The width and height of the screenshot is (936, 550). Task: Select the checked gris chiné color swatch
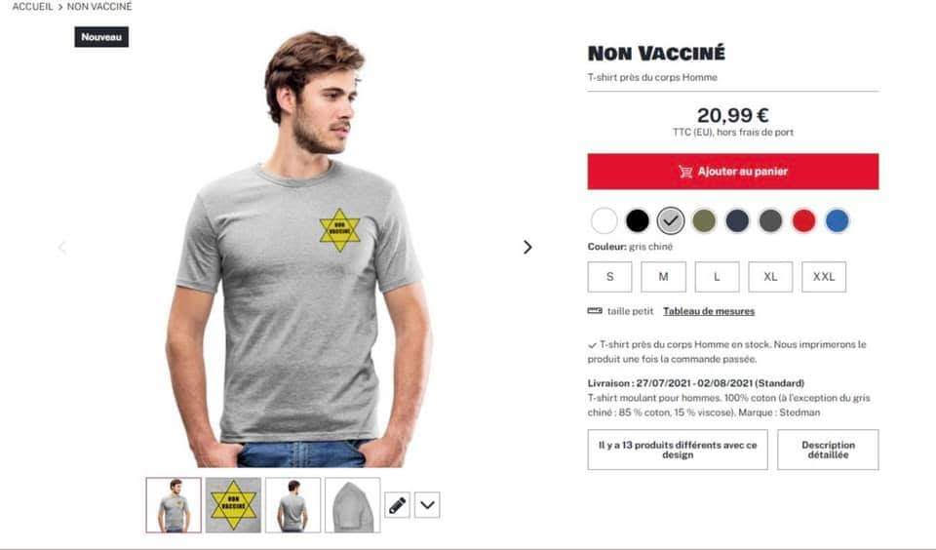click(x=671, y=221)
